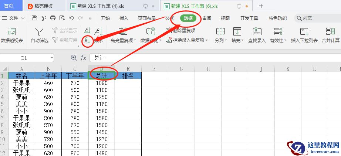Click the plus icon to open new tab
Image resolution: width=341 pixels, height=156 pixels.
point(261,6)
